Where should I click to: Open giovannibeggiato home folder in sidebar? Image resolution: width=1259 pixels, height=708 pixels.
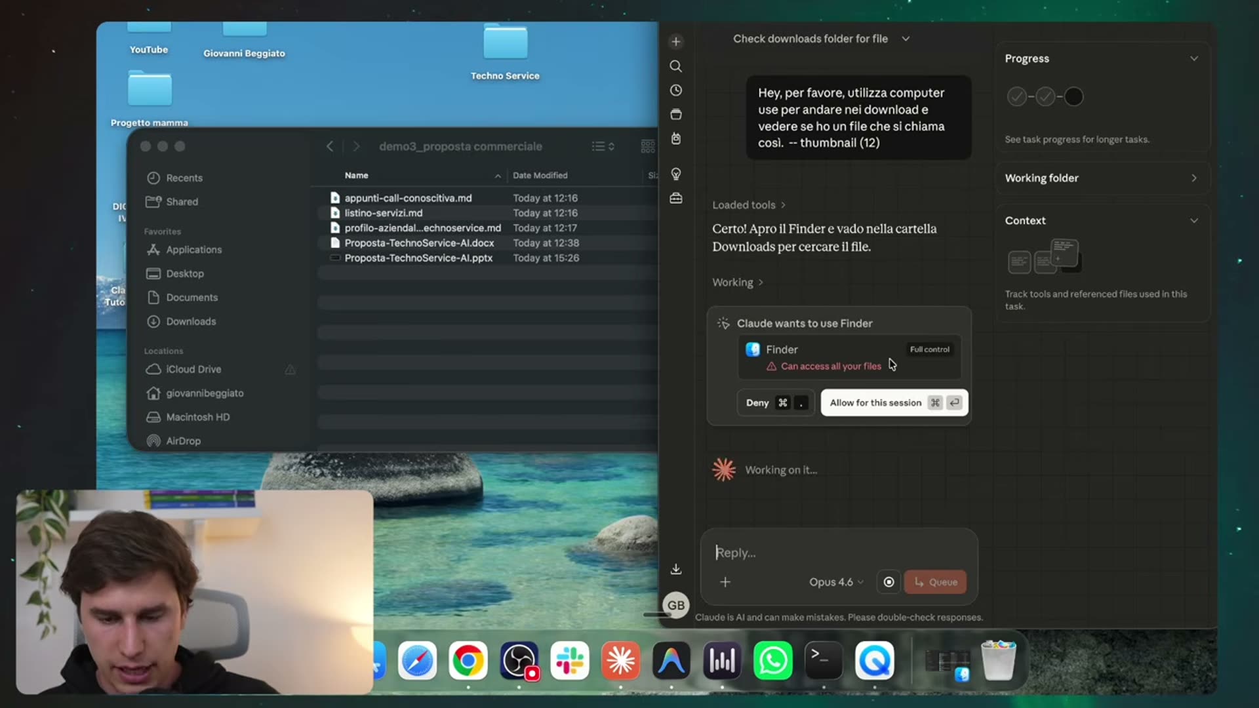click(205, 393)
